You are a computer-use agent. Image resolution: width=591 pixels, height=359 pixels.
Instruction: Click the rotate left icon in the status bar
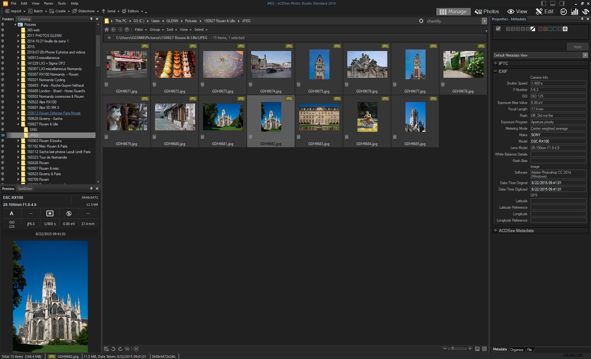(x=113, y=349)
